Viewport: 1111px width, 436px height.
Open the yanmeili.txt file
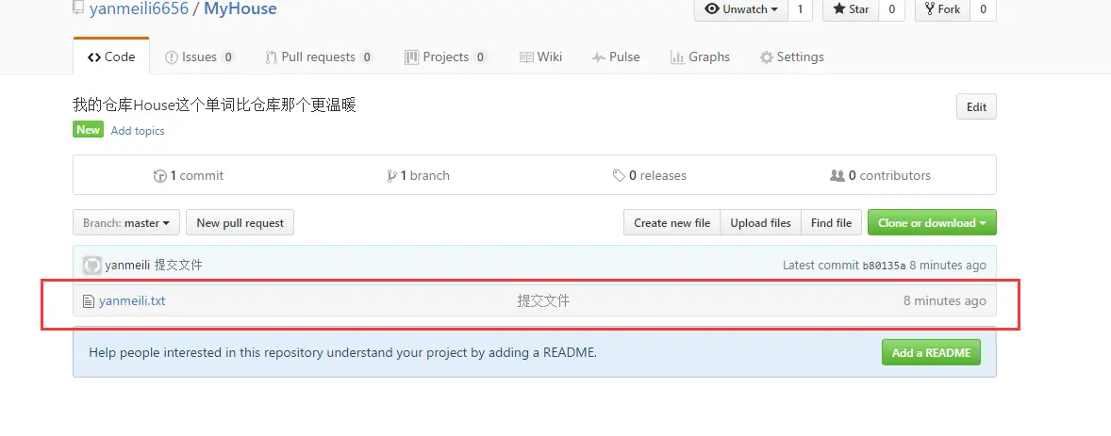point(132,300)
